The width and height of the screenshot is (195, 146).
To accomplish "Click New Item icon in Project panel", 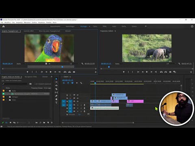I will tap(48, 122).
